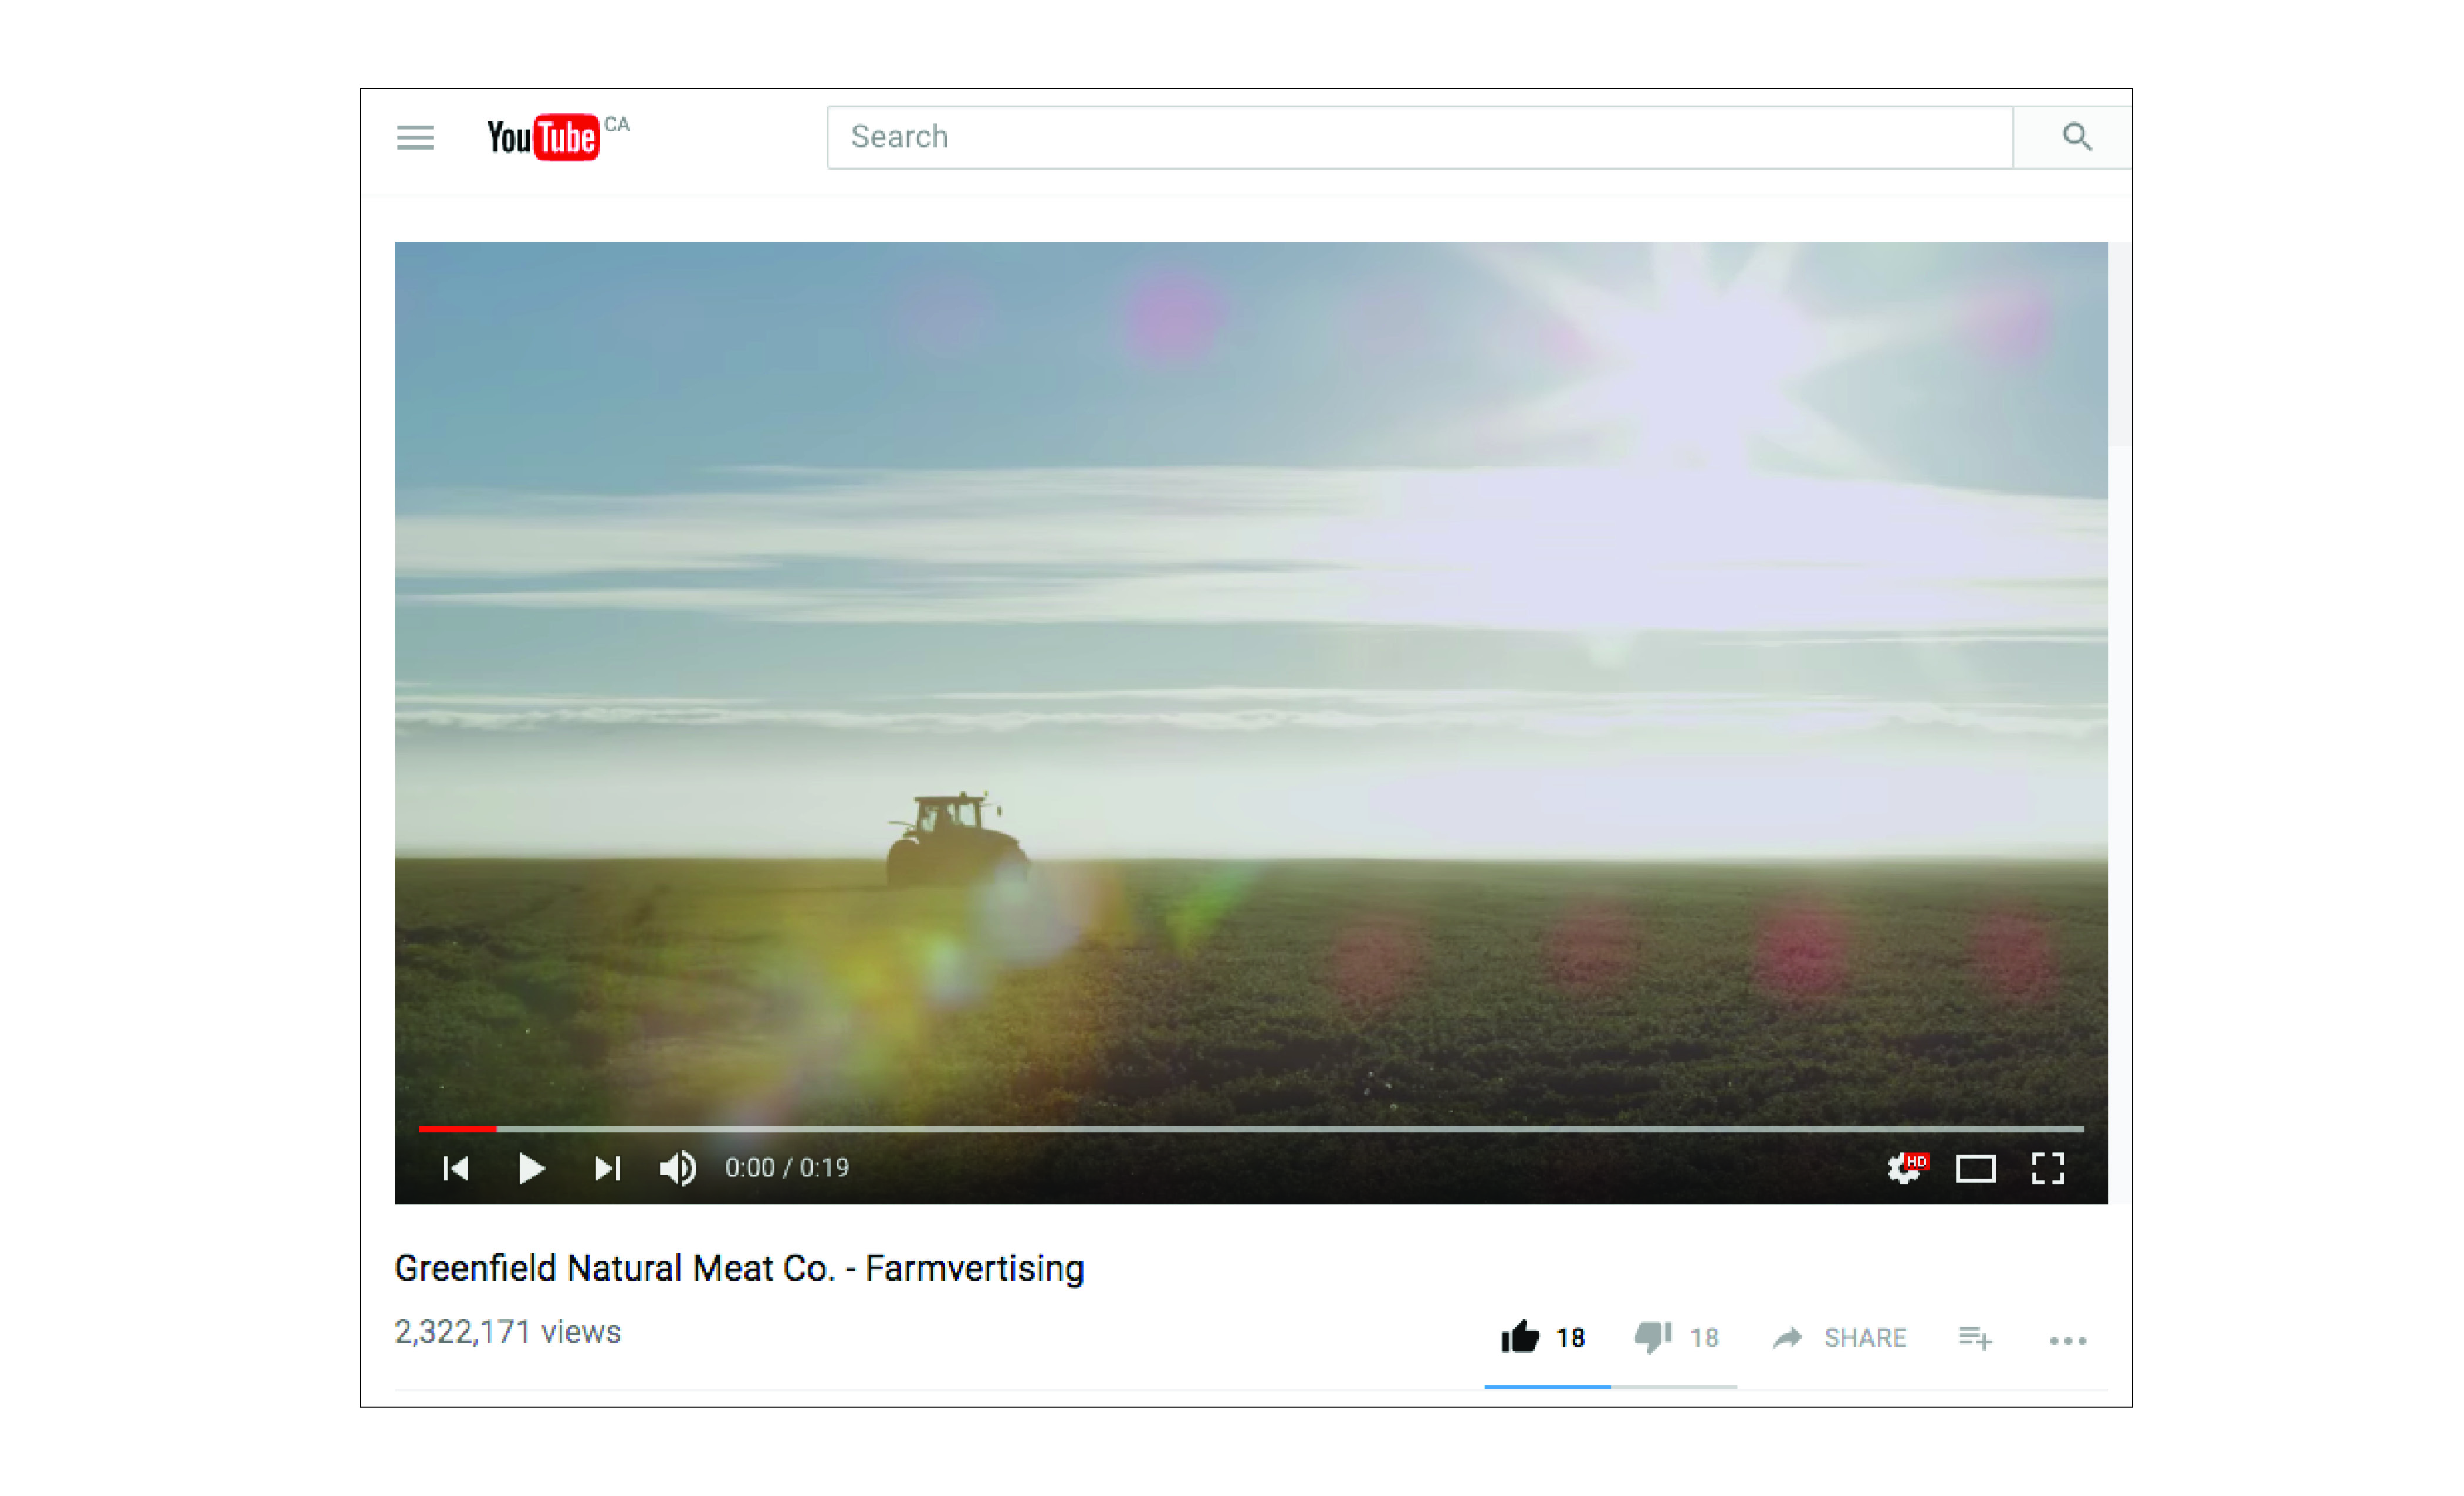
Task: Toggle theater mode view
Action: click(1975, 1168)
